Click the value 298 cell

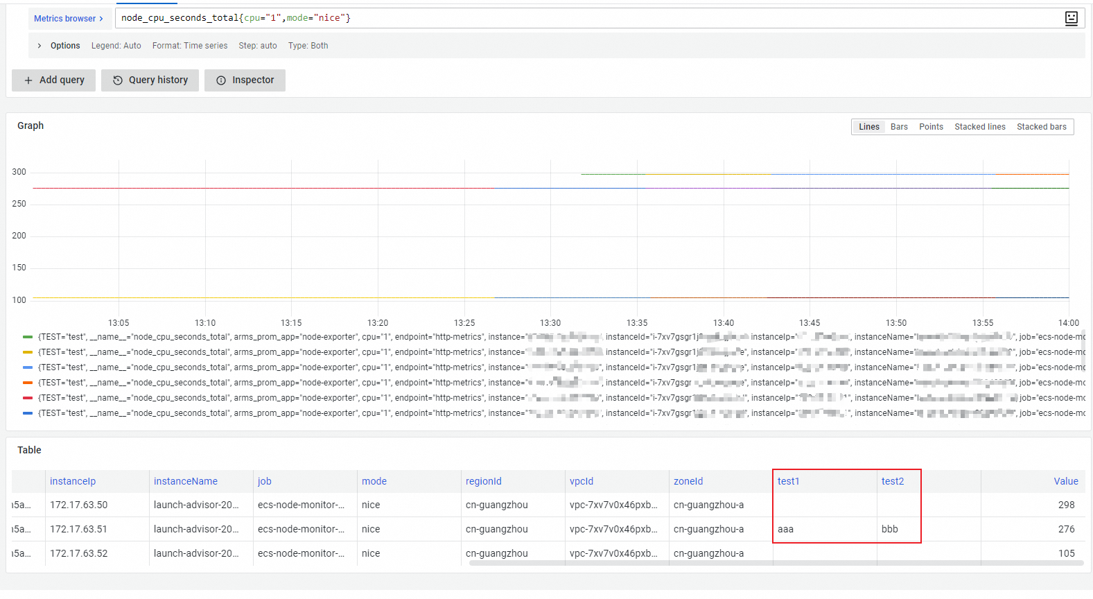tap(1033, 505)
